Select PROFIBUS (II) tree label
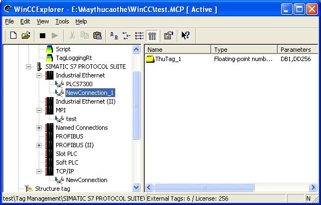Image resolution: width=321 pixels, height=205 pixels. coord(75,145)
